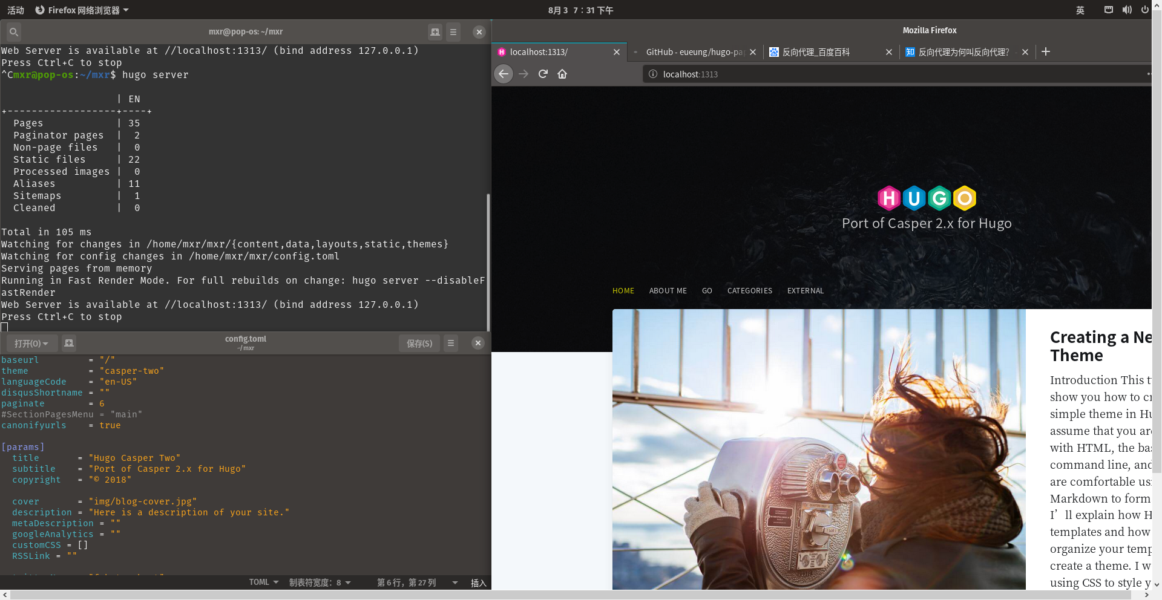
Task: Toggle insert mode indicator 插入
Action: (478, 583)
